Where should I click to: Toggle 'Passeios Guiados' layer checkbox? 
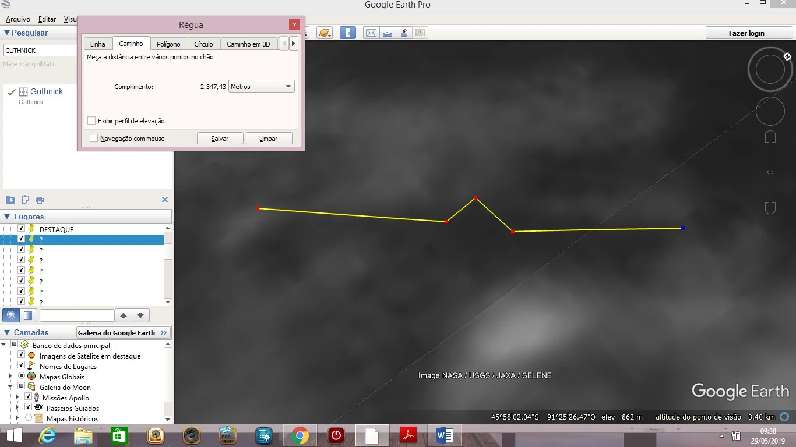(27, 407)
